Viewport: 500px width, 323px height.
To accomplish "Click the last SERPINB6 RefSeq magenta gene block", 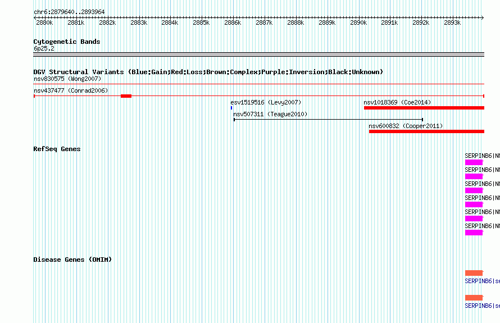I will pos(474,233).
